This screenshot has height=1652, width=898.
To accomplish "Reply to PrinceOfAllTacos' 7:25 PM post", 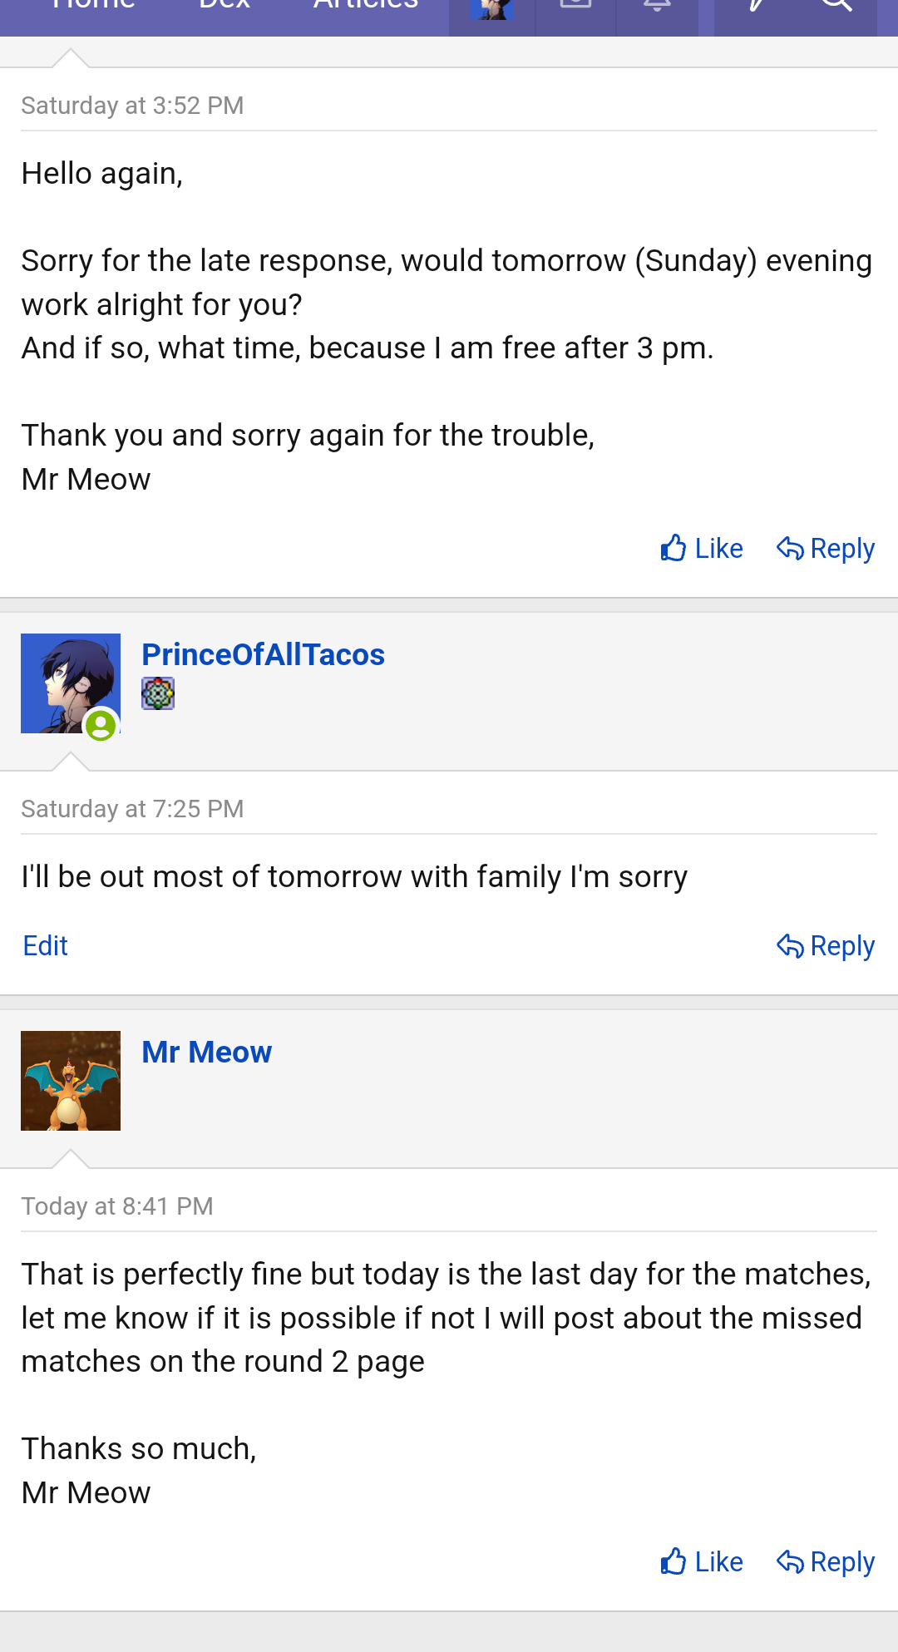I will click(826, 946).
